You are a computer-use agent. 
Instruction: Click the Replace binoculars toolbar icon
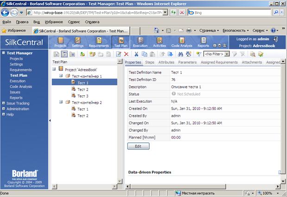coord(189,54)
